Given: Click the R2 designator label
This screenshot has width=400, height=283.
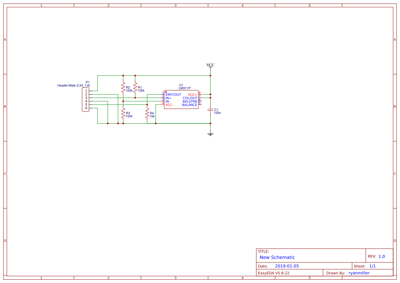Looking at the screenshot, I should pos(128,88).
